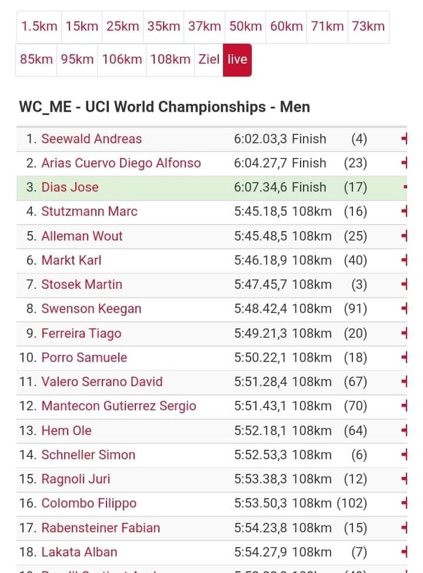Expand Porro Samuele row details
The width and height of the screenshot is (423, 573).
click(404, 357)
